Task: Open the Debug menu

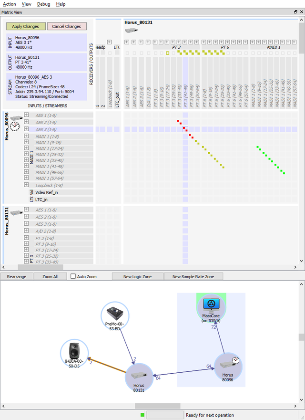Action: tap(44, 4)
